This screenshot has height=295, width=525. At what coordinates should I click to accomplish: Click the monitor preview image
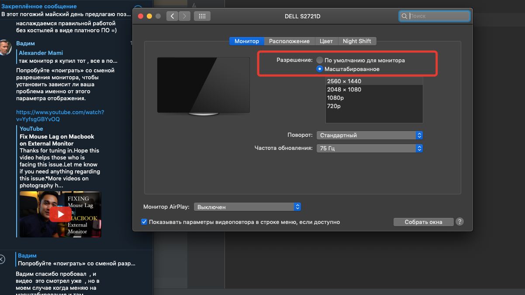tap(204, 86)
